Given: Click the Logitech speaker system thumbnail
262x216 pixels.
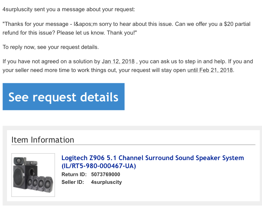Looking at the screenshot, I should (33, 175).
